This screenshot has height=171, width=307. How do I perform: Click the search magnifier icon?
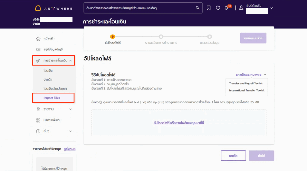click(x=198, y=8)
